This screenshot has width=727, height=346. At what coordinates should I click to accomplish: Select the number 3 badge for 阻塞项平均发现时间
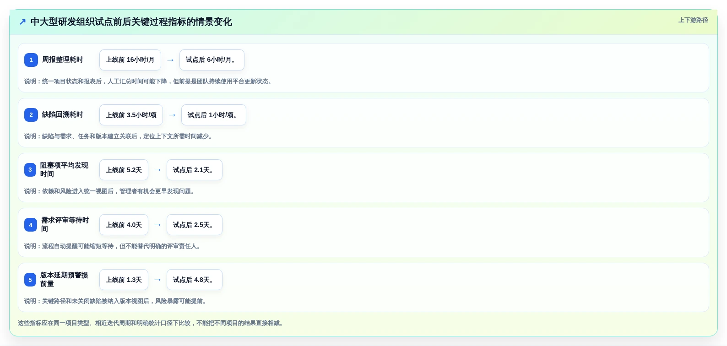point(30,170)
